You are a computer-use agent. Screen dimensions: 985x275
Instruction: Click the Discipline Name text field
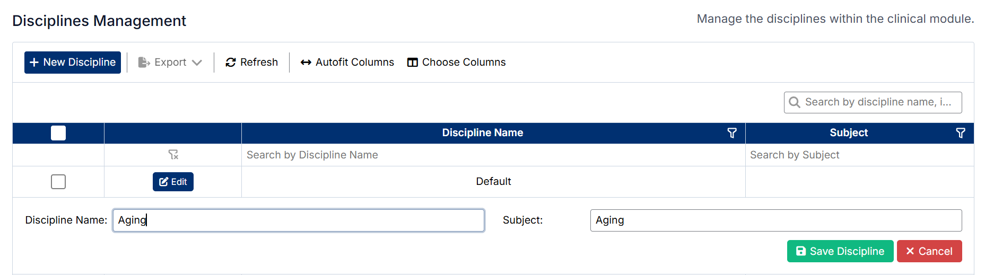pyautogui.click(x=298, y=220)
